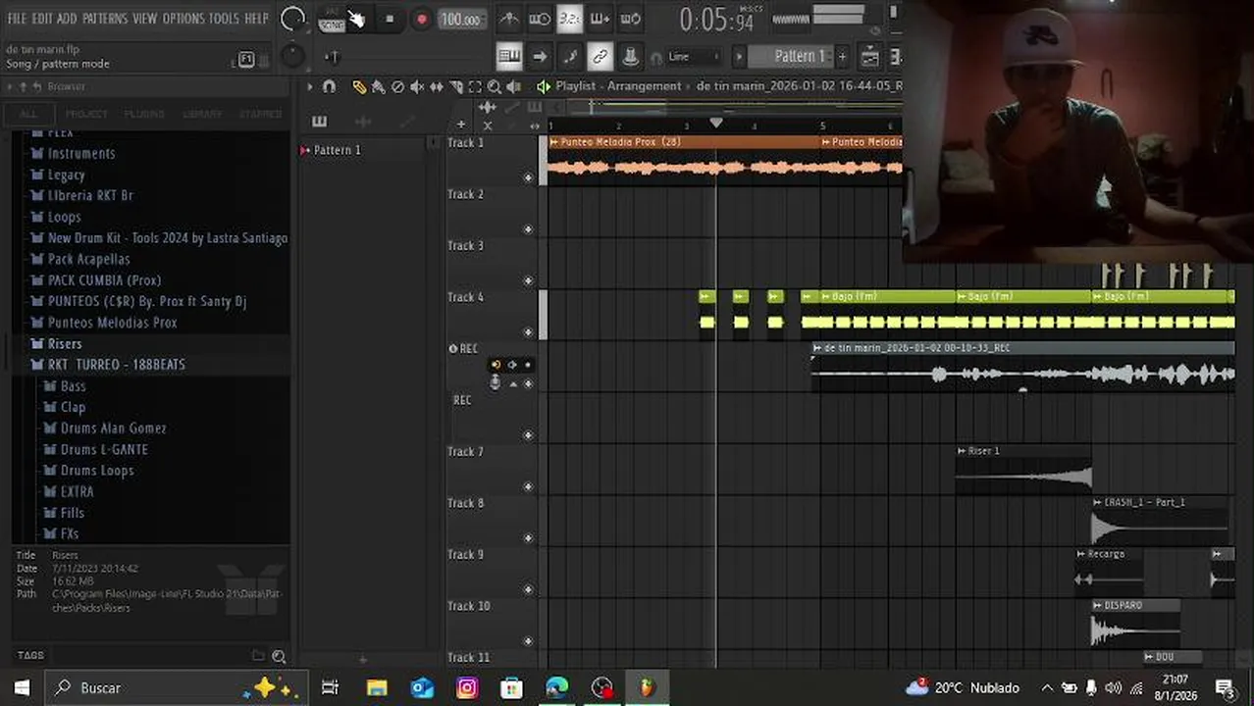Toggle the Pat/Song mode switch

[x=332, y=20]
